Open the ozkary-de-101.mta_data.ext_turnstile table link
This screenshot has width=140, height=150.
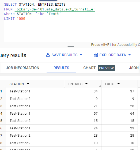coord(55,9)
